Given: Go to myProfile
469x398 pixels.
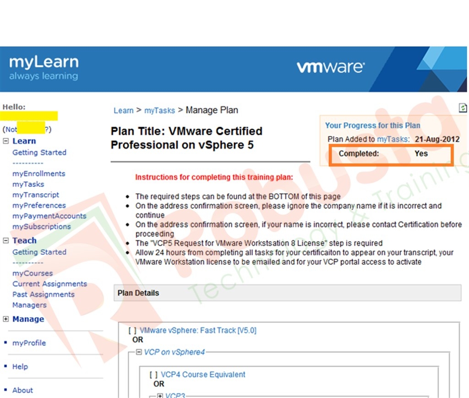Looking at the screenshot, I should (29, 343).
